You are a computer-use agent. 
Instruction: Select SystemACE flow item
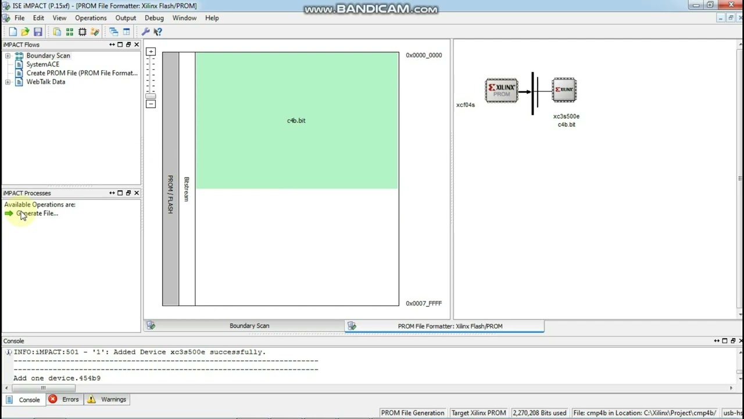[42, 65]
